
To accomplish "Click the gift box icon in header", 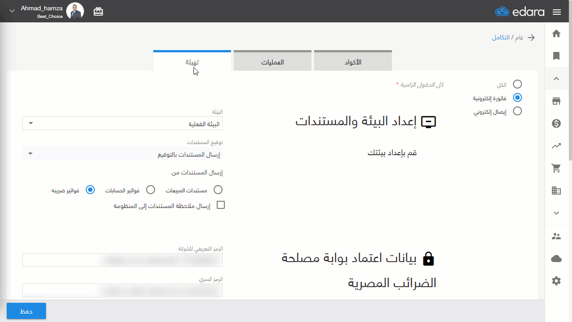I will tap(98, 12).
